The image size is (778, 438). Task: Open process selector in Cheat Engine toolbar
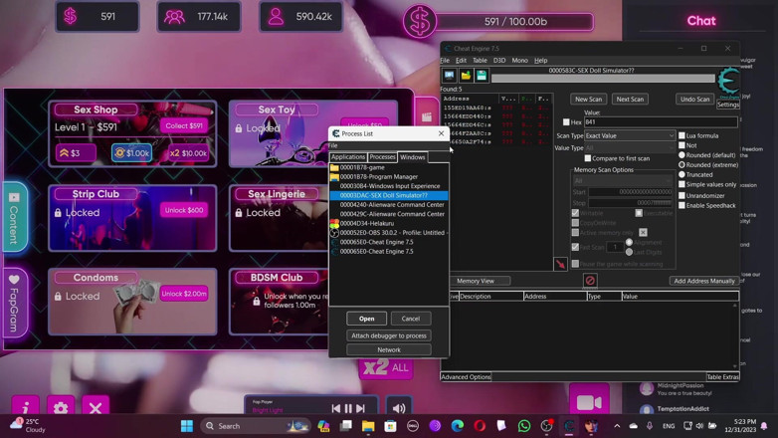pyautogui.click(x=449, y=76)
